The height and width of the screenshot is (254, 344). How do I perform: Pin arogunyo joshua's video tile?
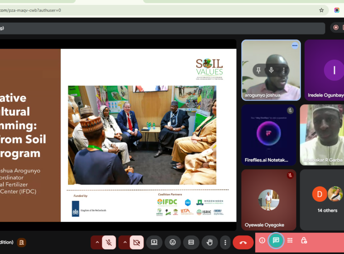point(259,70)
